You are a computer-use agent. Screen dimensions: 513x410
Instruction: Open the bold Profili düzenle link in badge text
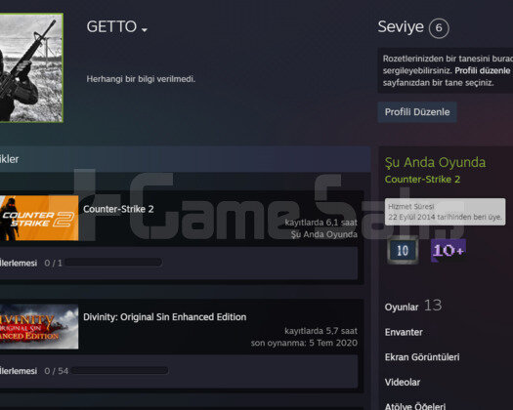coord(483,70)
